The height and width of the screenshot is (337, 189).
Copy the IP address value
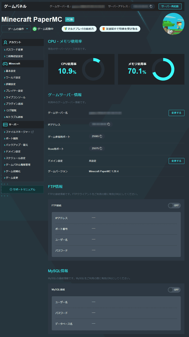click(109, 124)
